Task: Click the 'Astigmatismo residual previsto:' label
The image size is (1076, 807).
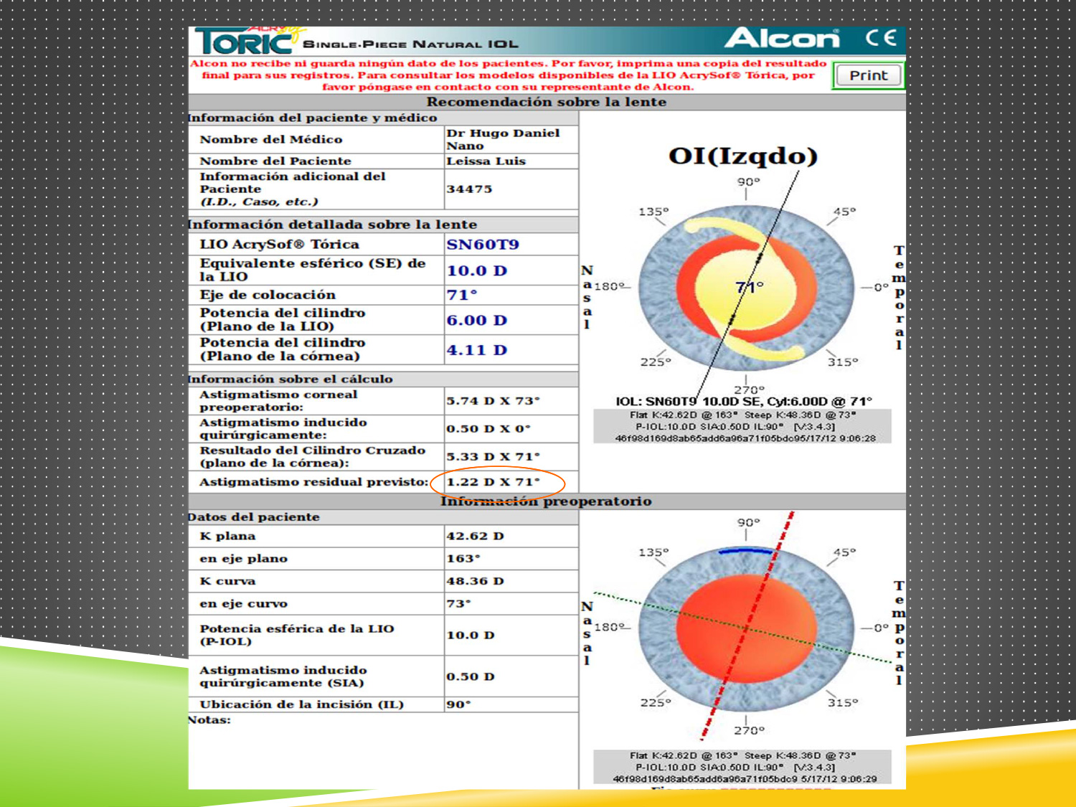Action: (x=314, y=482)
